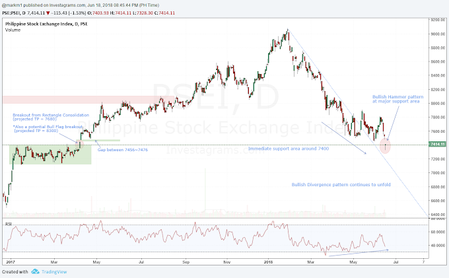The width and height of the screenshot is (449, 278).
Task: Click the 2017 label on time axis
Action: 11,262
